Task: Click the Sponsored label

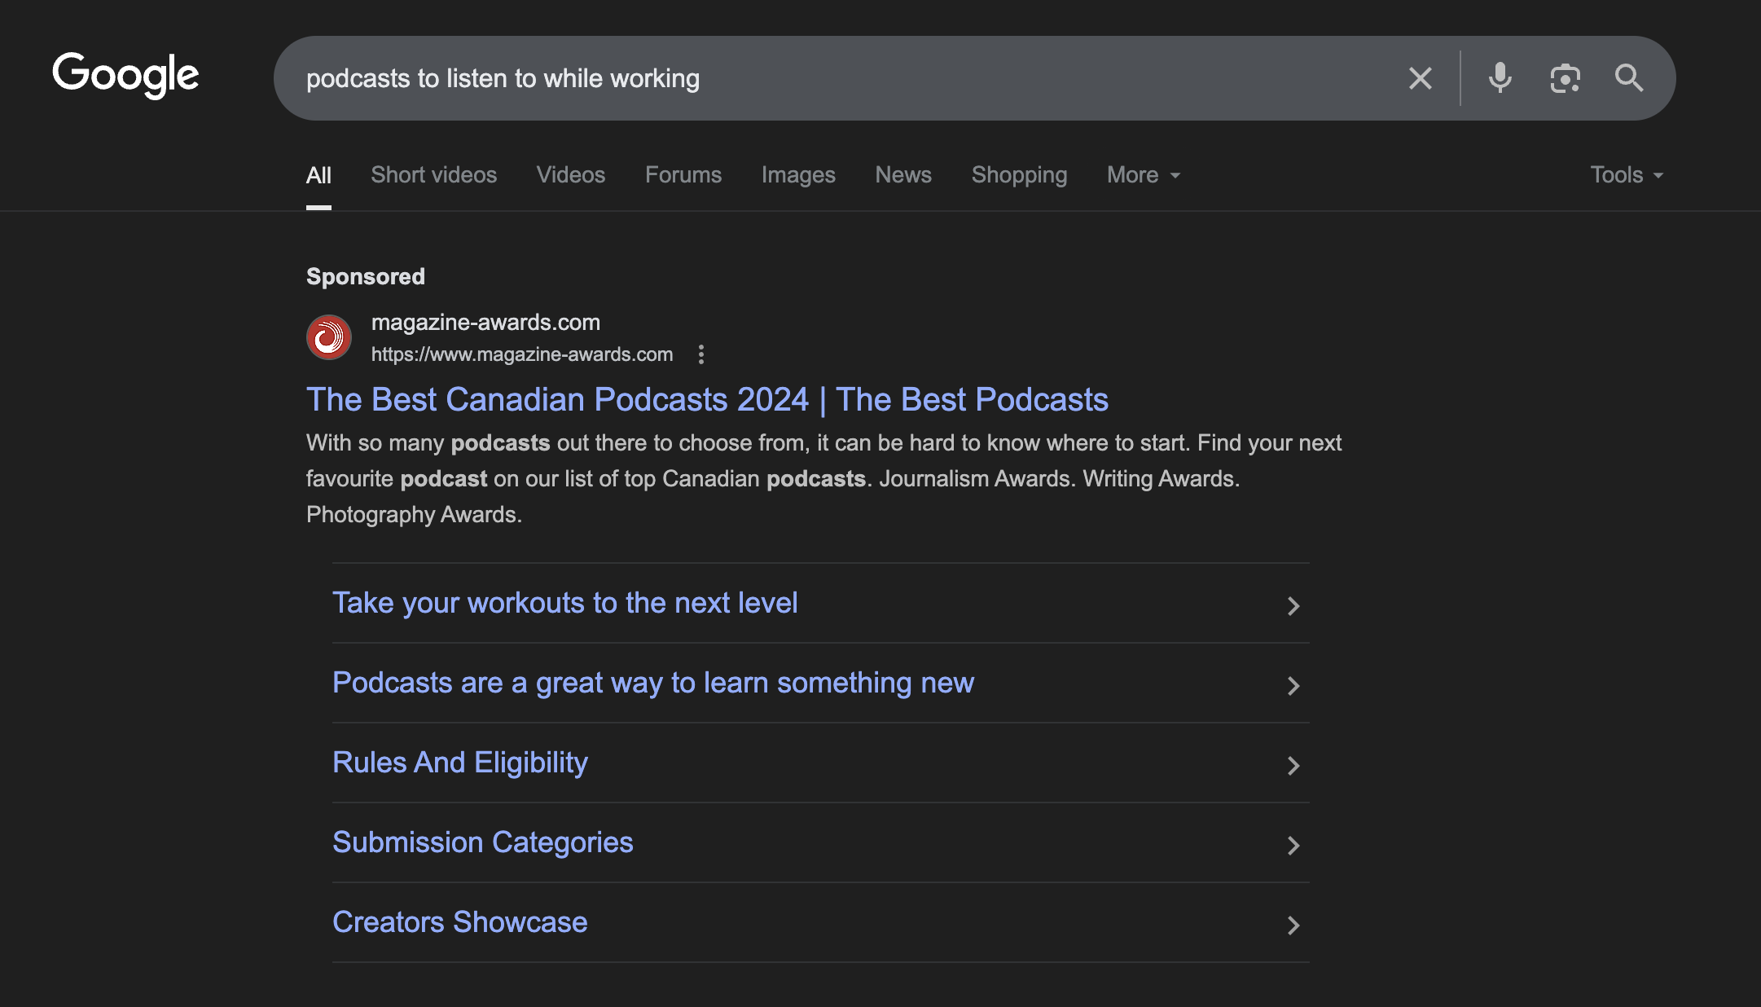Action: tap(366, 277)
